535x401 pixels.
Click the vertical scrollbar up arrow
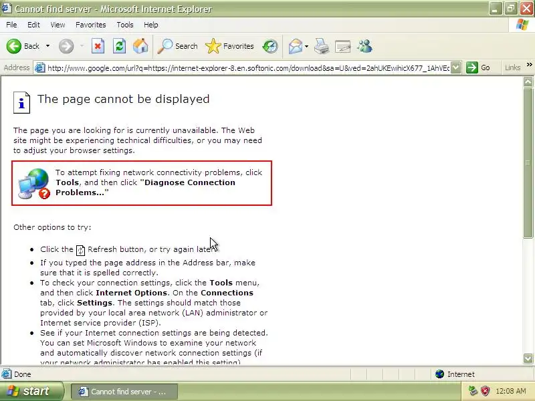[528, 81]
